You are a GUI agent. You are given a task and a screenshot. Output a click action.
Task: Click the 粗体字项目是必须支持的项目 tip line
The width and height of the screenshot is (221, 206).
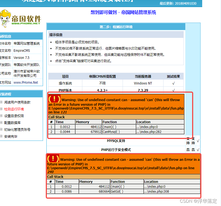point(77,42)
